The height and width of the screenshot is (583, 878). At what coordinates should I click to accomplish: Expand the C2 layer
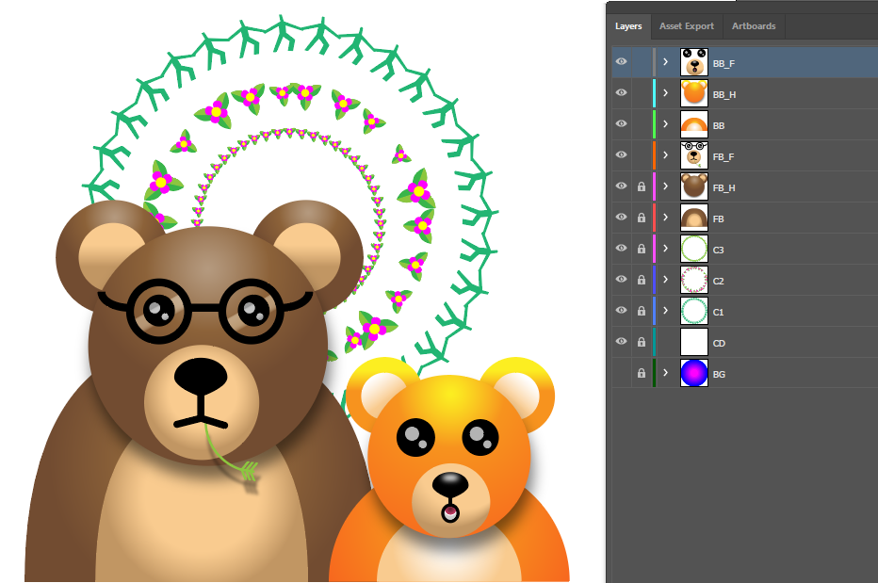click(x=666, y=280)
